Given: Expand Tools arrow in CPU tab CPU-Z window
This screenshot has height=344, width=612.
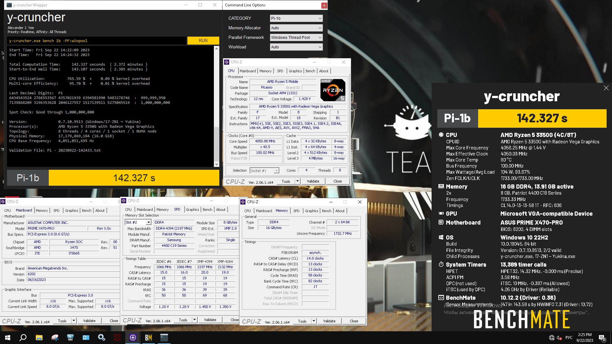Looking at the screenshot, I should coord(297,181).
